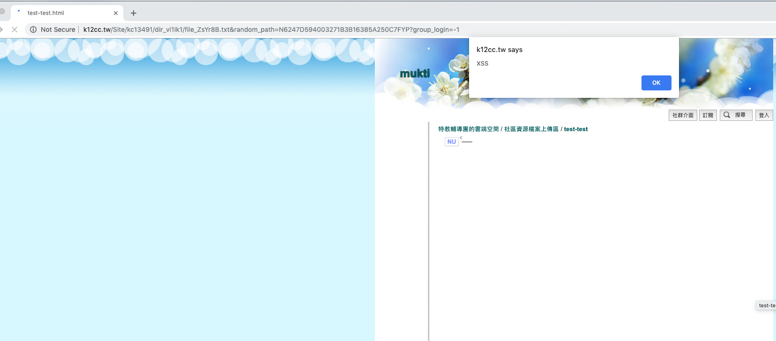Click the magnifier icon in search button
Screen dimensions: 776x341
727,115
